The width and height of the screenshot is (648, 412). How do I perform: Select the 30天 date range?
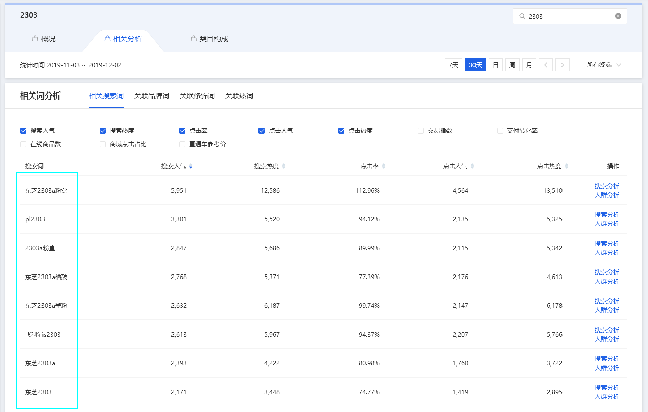[x=476, y=65]
